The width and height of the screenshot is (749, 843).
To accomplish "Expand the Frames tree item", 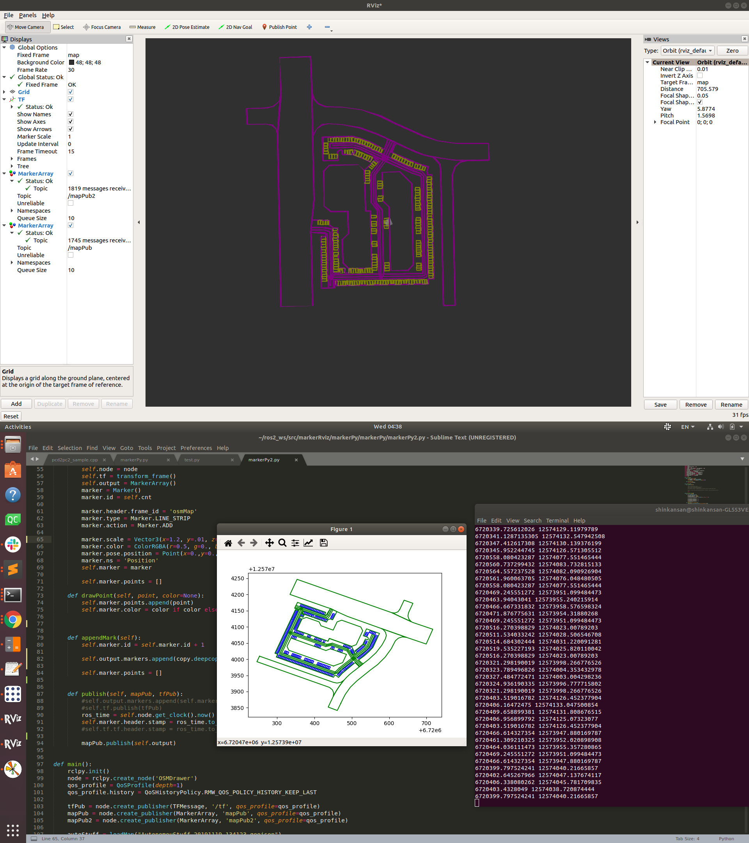I will pyautogui.click(x=12, y=159).
